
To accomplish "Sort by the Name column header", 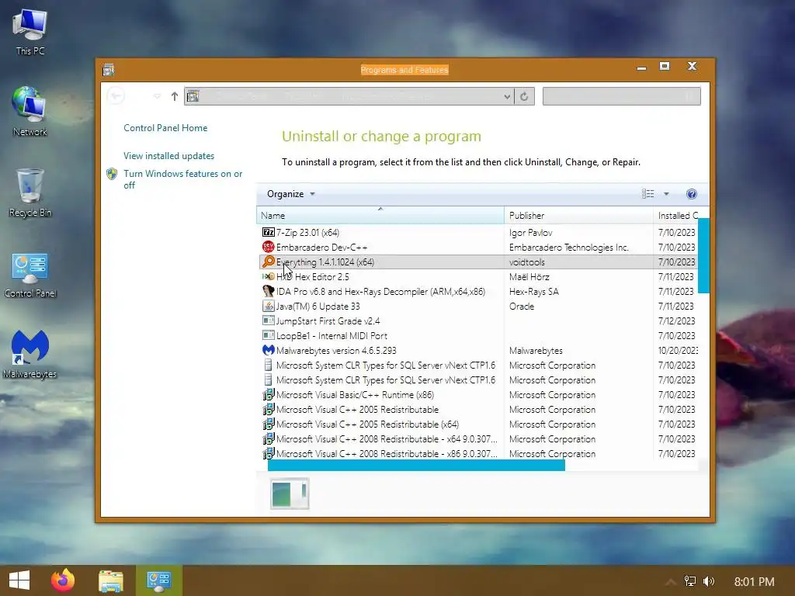I will tap(380, 216).
